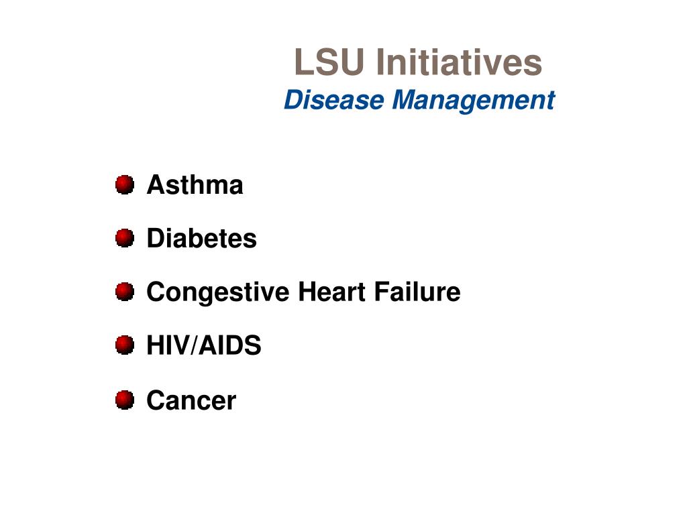Select the Diabetes list item text
Image resolution: width=687 pixels, height=515 pixels.
click(201, 238)
